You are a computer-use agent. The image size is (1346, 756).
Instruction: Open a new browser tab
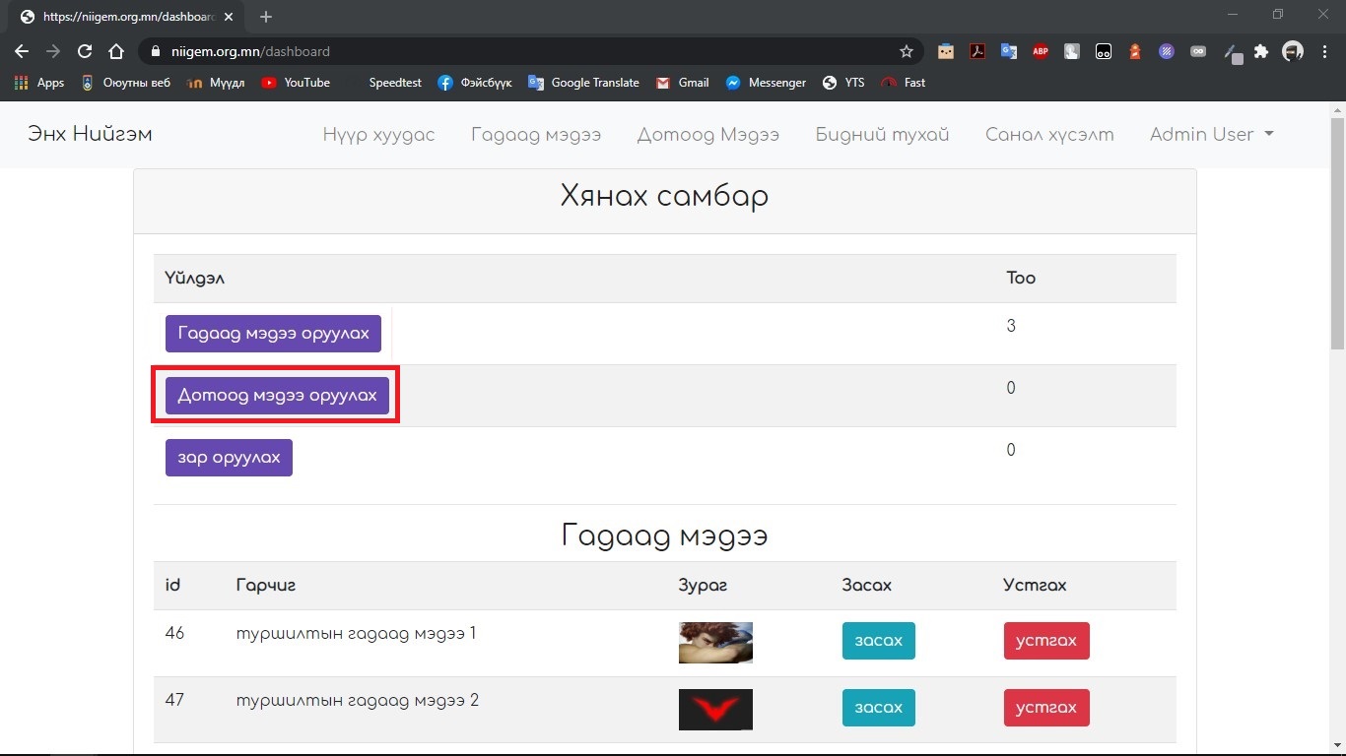click(x=266, y=17)
